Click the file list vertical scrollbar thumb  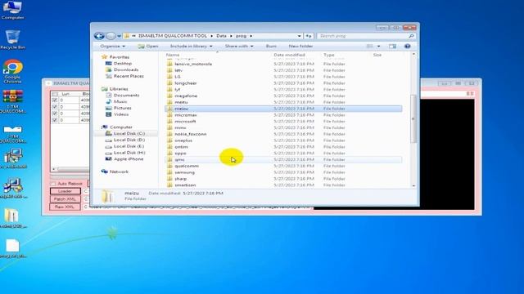[413, 118]
